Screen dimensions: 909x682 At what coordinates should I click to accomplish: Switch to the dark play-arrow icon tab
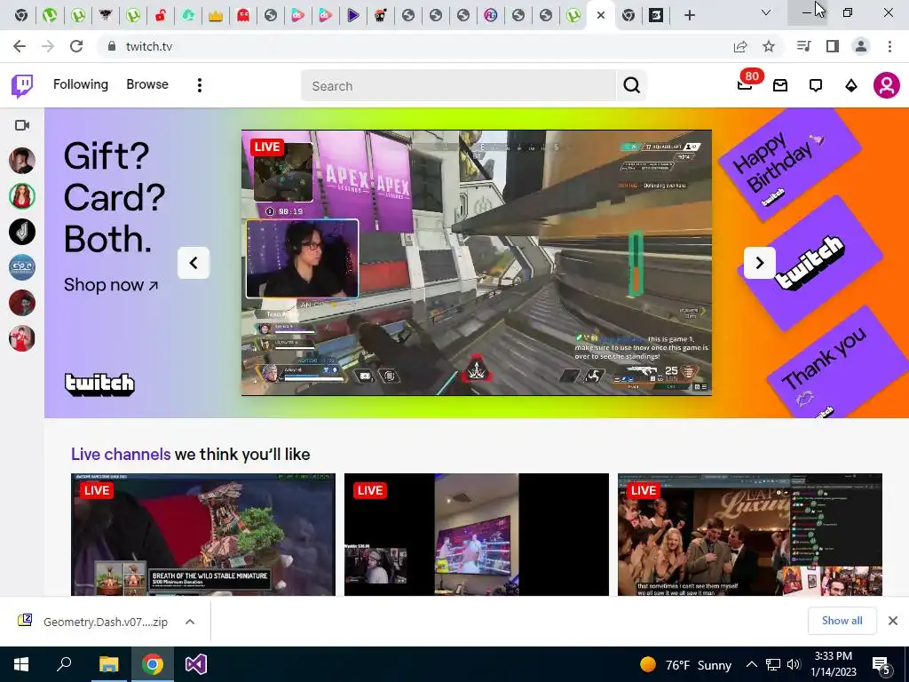tap(353, 16)
